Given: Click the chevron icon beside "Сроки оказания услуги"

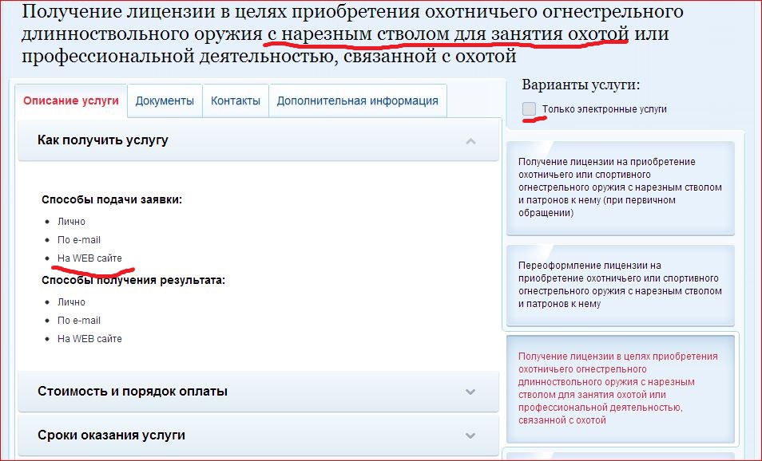Looking at the screenshot, I should (x=470, y=435).
